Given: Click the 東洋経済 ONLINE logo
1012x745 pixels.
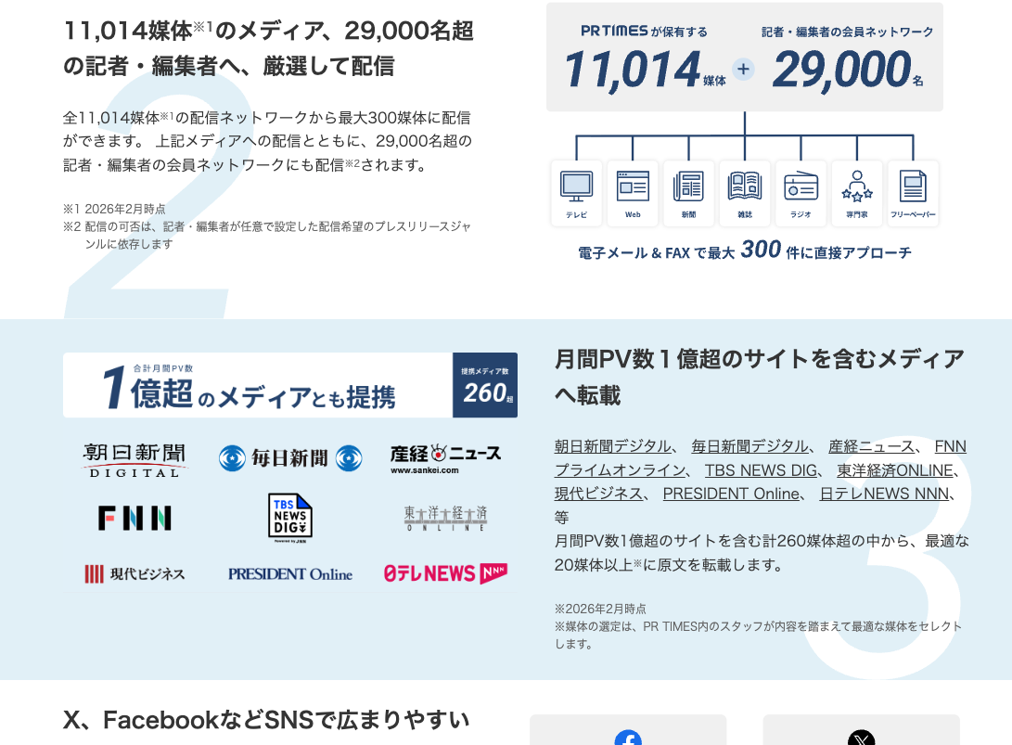Looking at the screenshot, I should [x=445, y=519].
